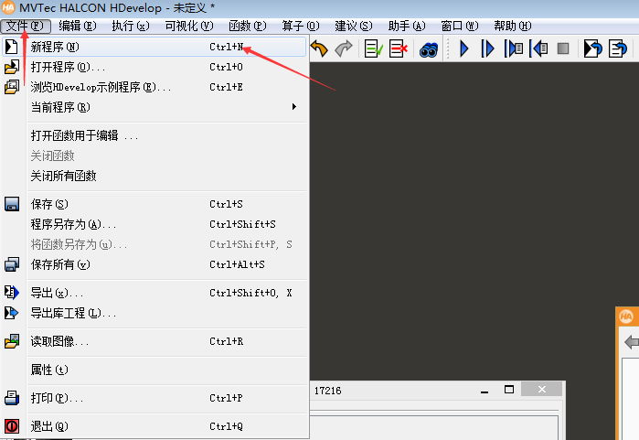Viewport: 639px width, 440px height.
Task: Open the 窗口(W) menu
Action: pyautogui.click(x=460, y=27)
